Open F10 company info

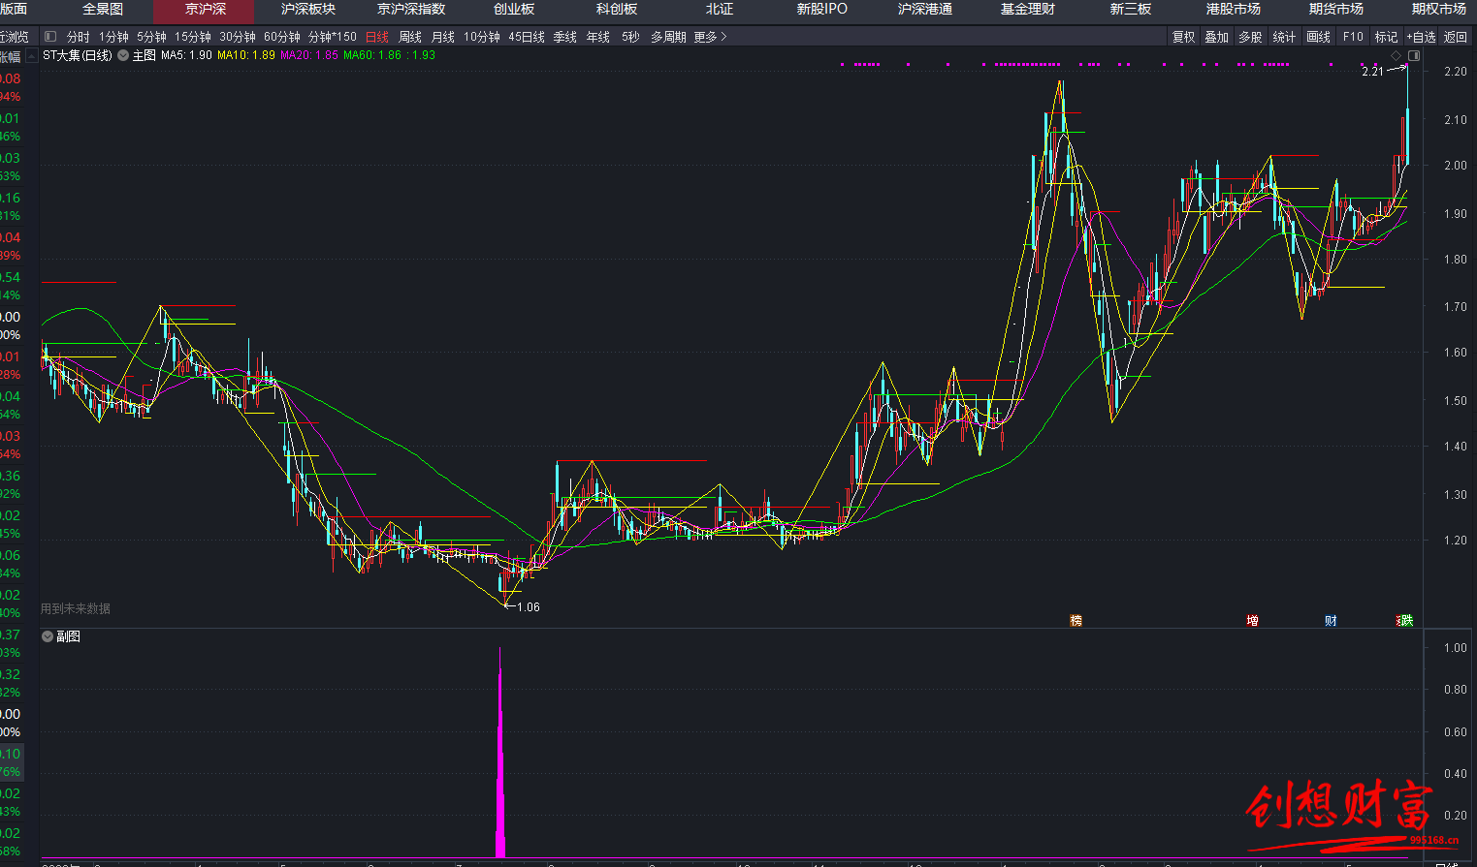[1353, 37]
